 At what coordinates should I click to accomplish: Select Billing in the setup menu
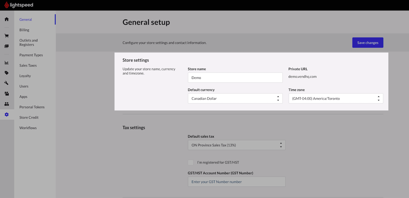pyautogui.click(x=24, y=30)
